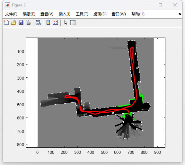The image size is (185, 165).
Task: Save the figure using the floppy disk icon
Action: click(21, 22)
